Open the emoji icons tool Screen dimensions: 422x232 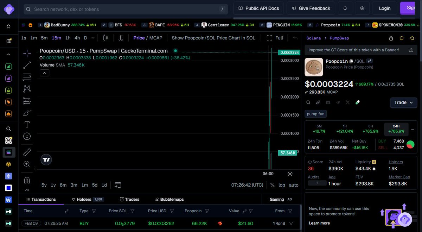point(27,136)
